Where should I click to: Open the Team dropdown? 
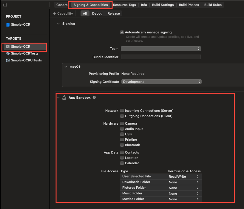click(161, 49)
